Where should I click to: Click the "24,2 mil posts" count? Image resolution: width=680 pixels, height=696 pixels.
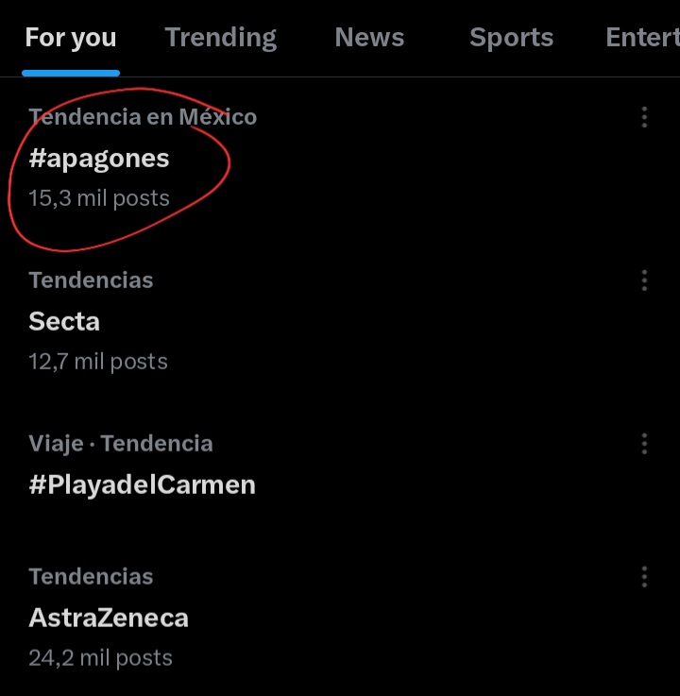point(100,657)
